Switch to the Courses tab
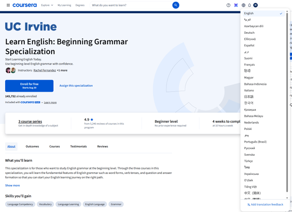292x212 pixels. [x=55, y=146]
